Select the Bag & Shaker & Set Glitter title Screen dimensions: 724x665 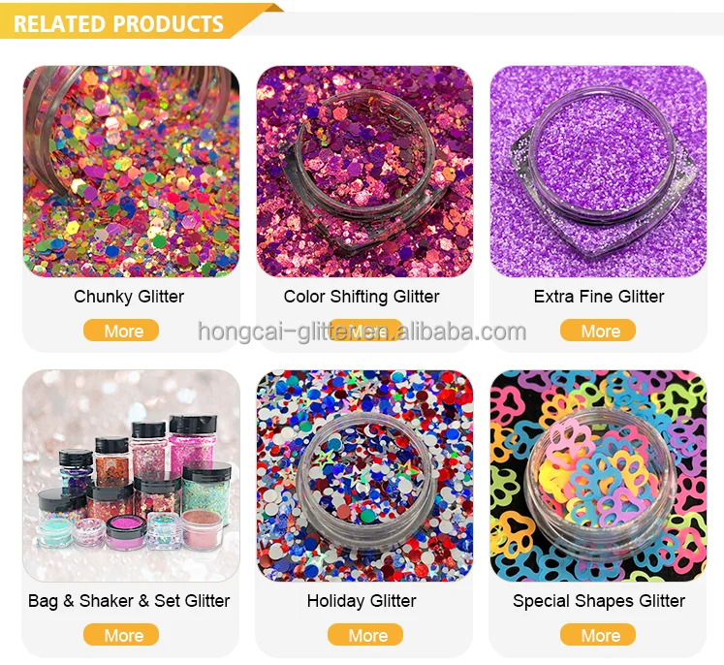coord(129,601)
